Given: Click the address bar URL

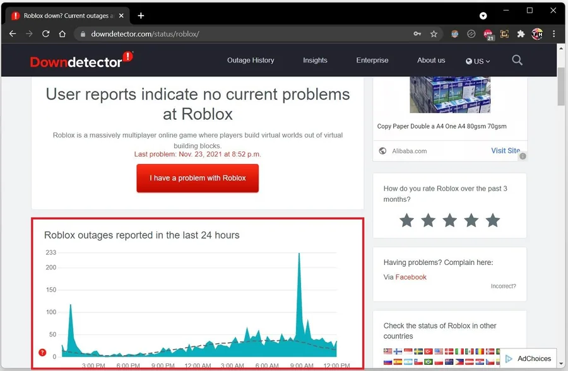Looking at the screenshot, I should tap(145, 33).
